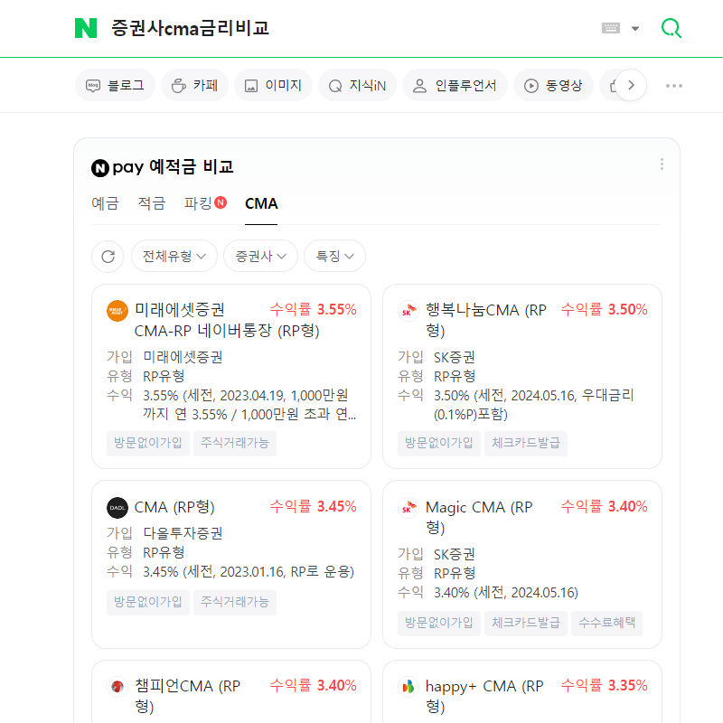The width and height of the screenshot is (723, 723).
Task: Click the DAOL icon on the CMA RP형 card
Action: [116, 506]
